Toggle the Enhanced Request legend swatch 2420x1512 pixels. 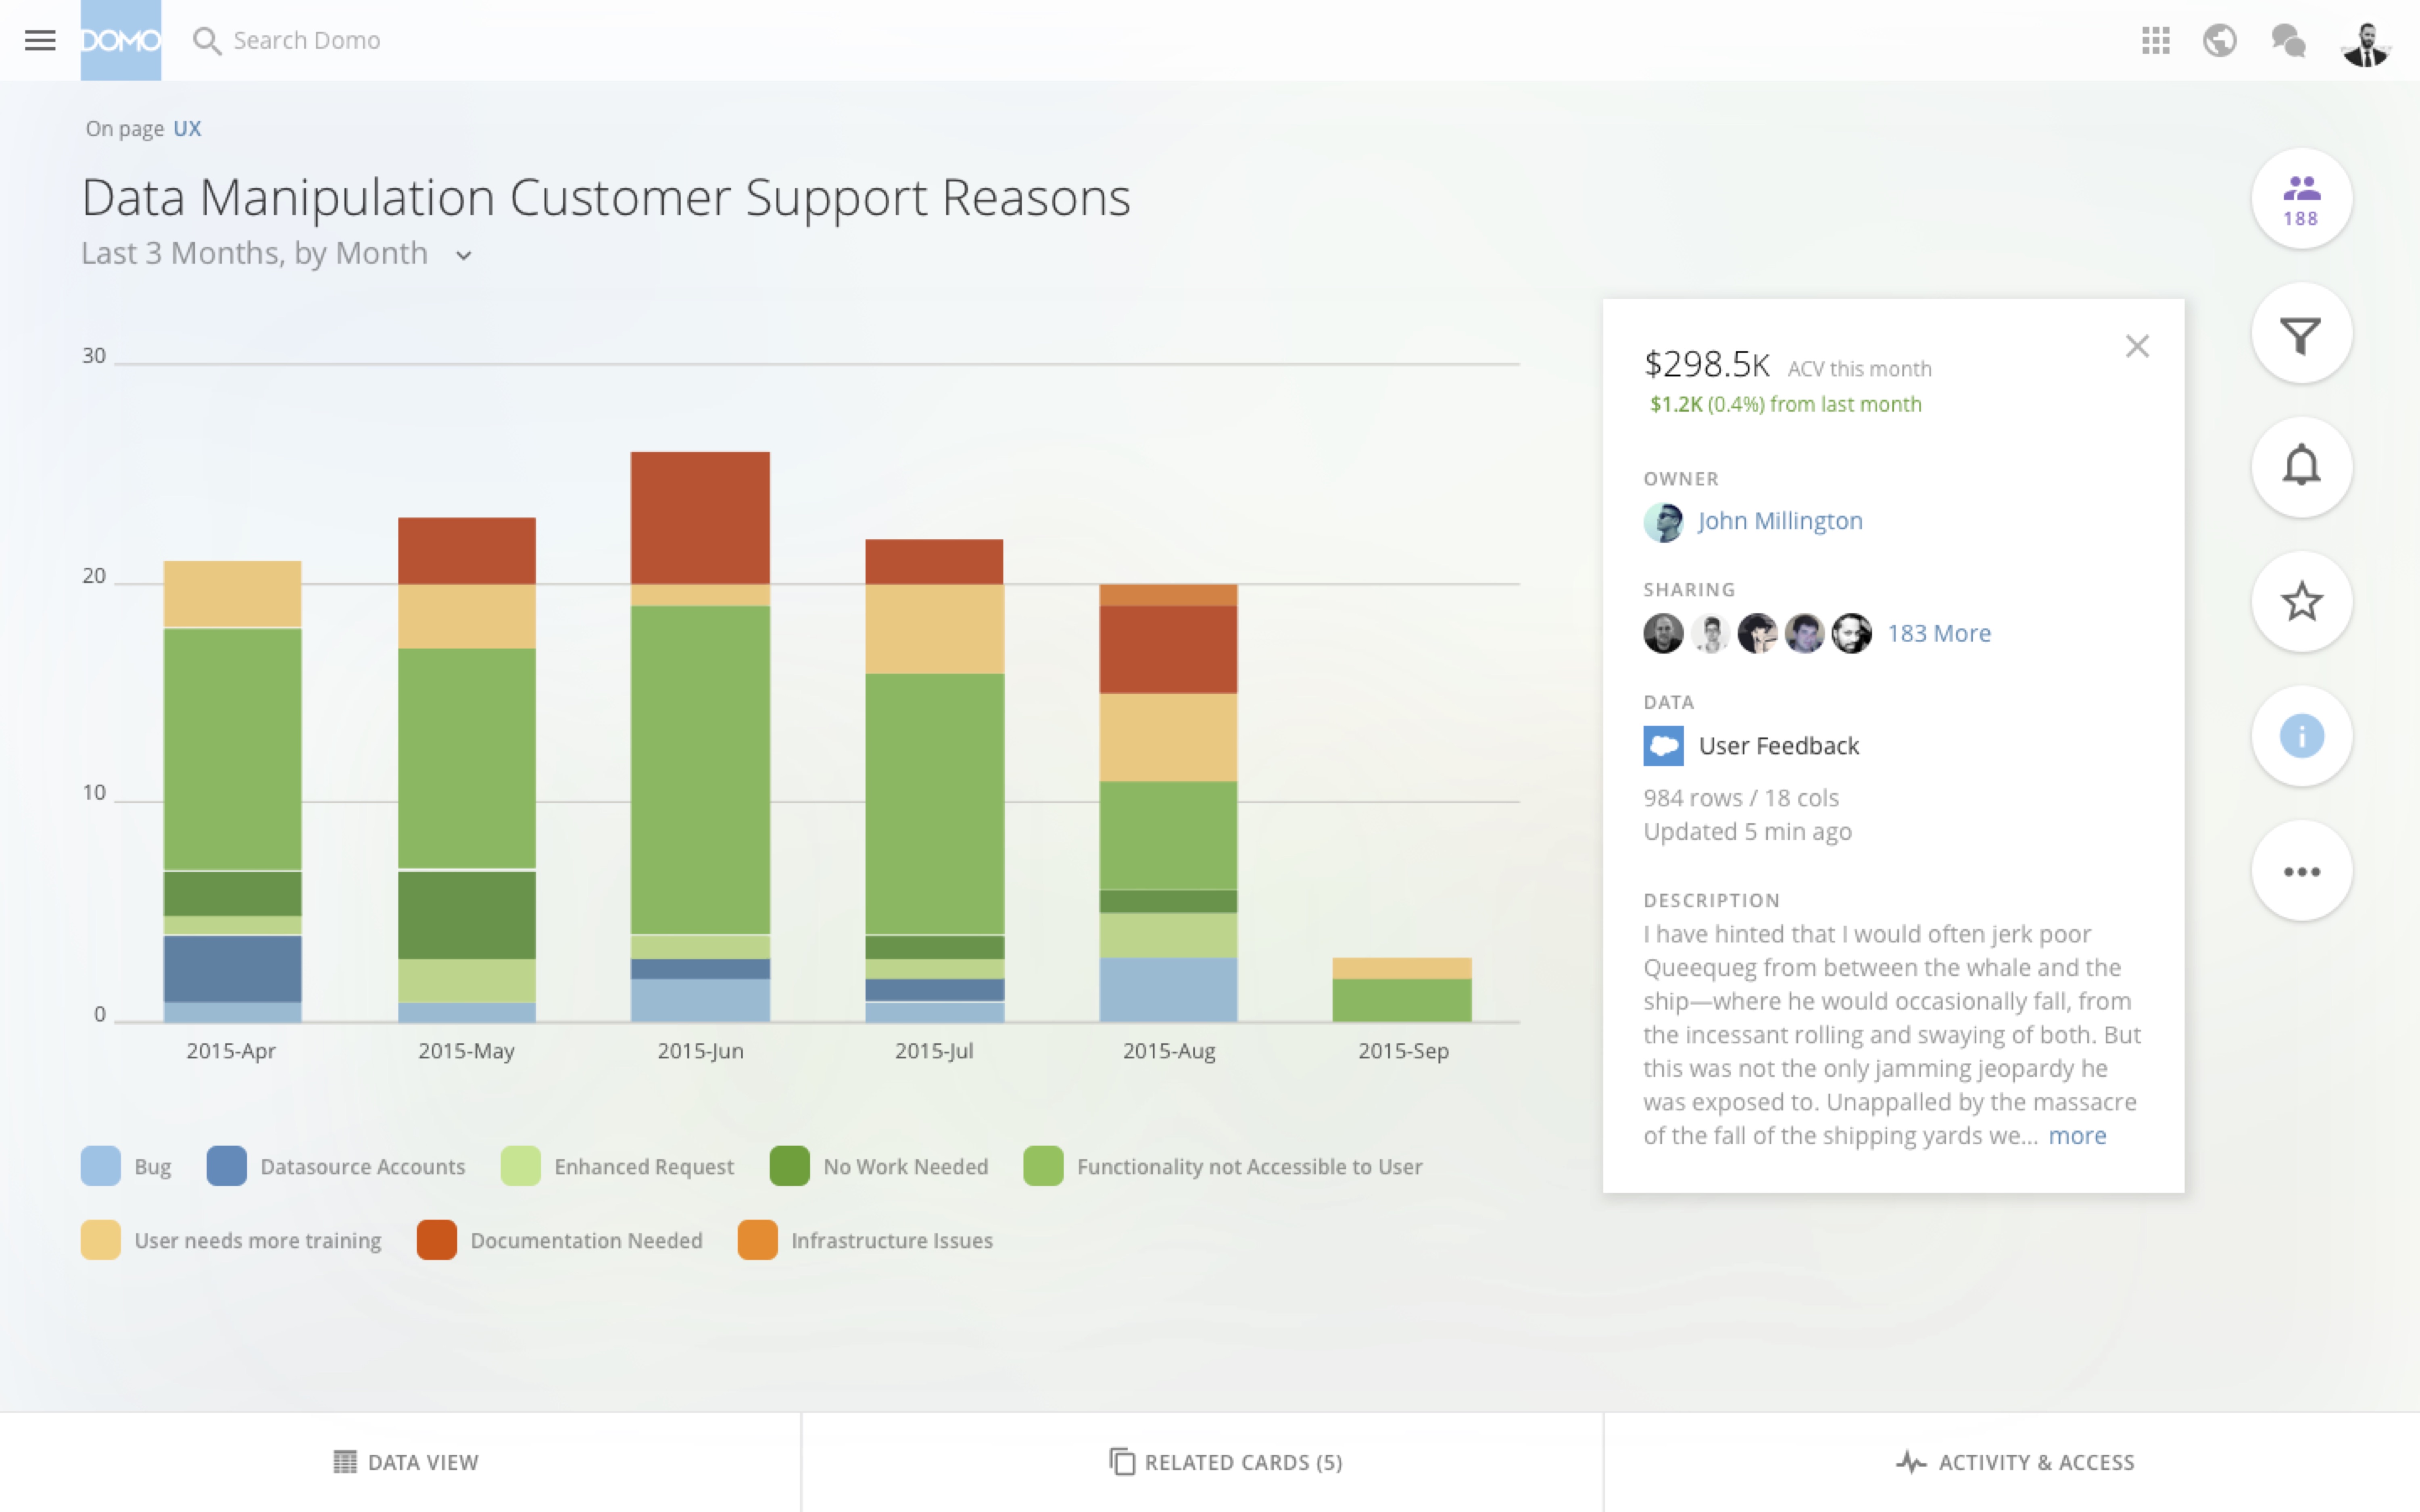pos(521,1166)
